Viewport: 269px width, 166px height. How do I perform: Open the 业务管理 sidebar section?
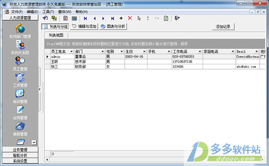pyautogui.click(x=20, y=150)
